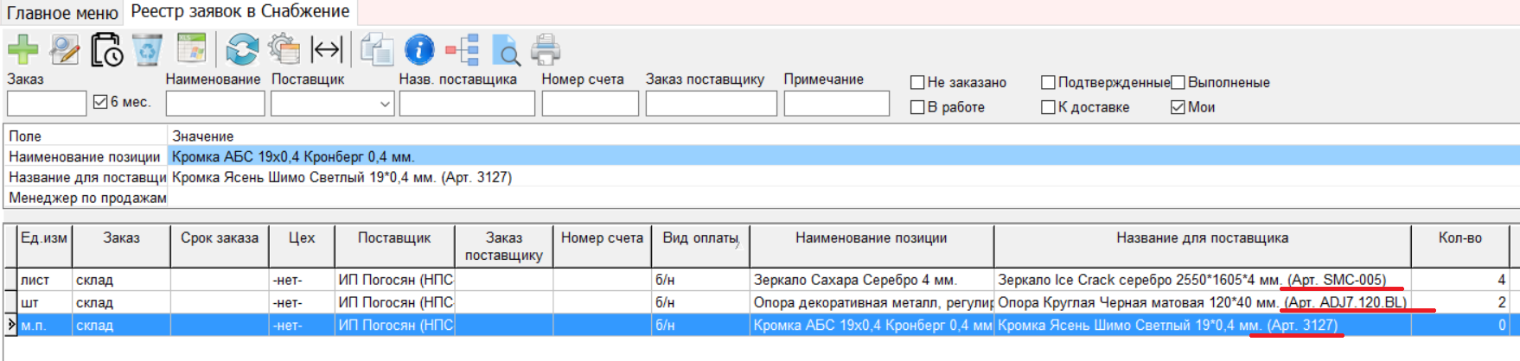Click the edit request pencil icon
This screenshot has height=361, width=1520.
pyautogui.click(x=65, y=49)
